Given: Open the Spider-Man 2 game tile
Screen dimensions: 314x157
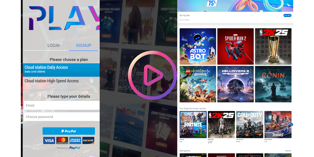Looking at the screenshot, I should 235,46.
